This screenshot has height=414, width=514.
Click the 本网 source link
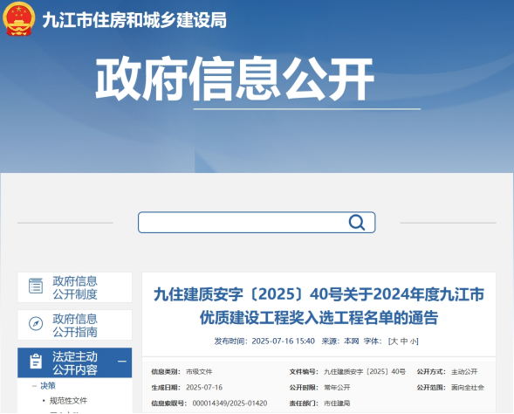pyautogui.click(x=351, y=342)
